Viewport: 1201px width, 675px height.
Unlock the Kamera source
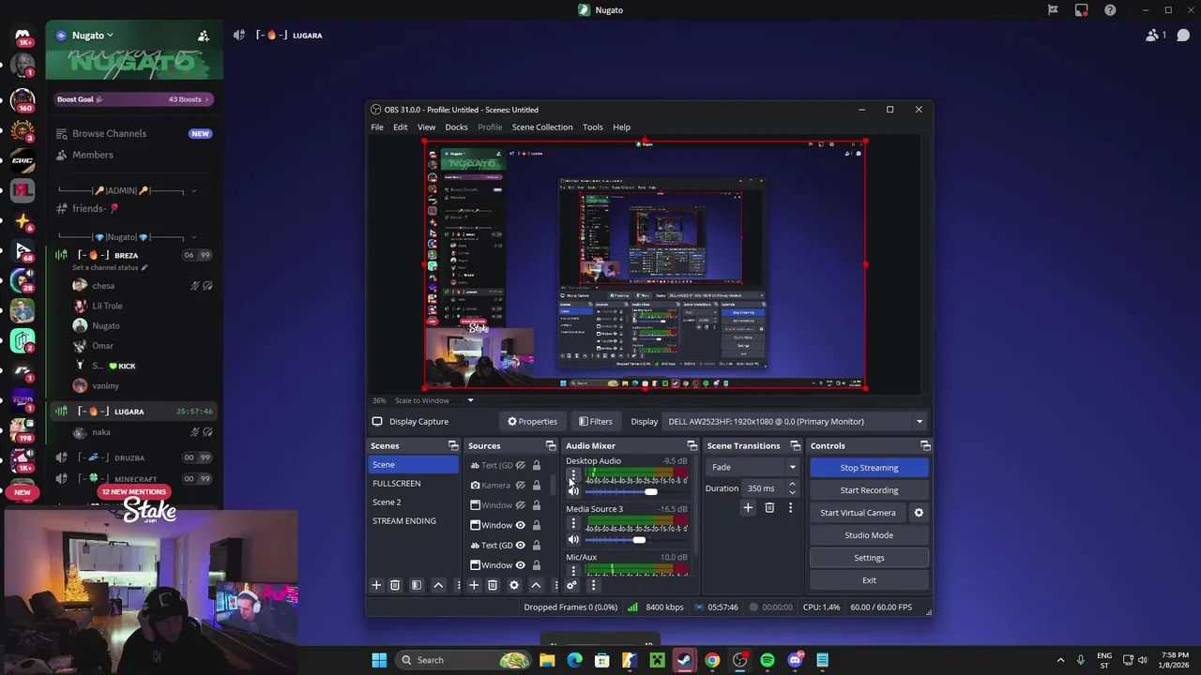coord(537,486)
